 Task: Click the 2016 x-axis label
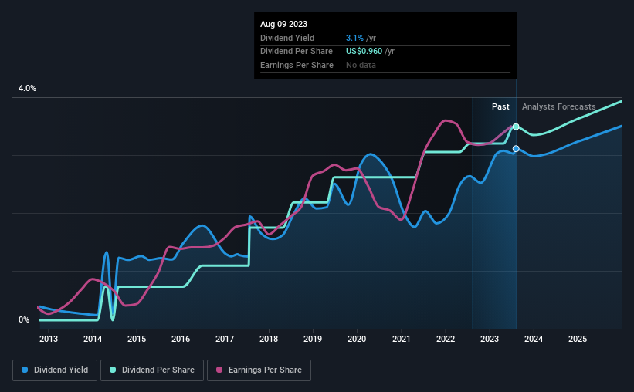181,339
